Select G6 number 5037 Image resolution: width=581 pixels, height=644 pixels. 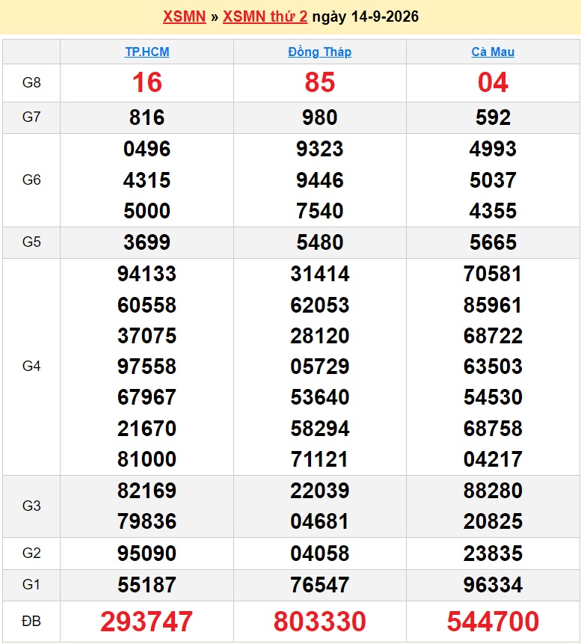(493, 180)
